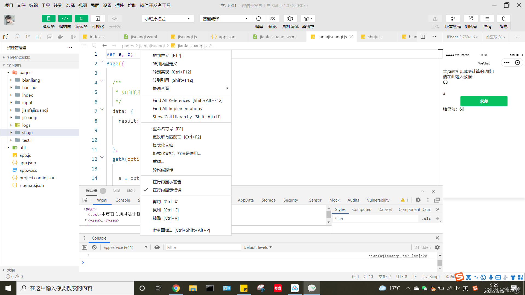This screenshot has width=525, height=295.
Task: Click the console output vertical scrollbar
Action: point(440,263)
